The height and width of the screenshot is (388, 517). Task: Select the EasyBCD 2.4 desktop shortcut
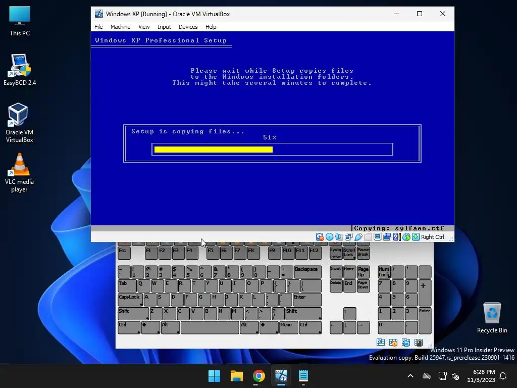20,70
